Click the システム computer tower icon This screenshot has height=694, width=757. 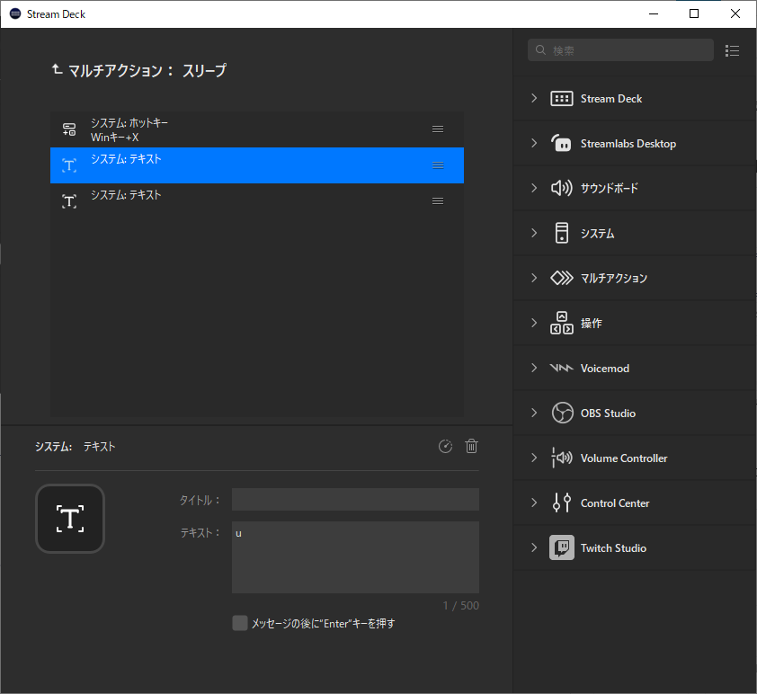pos(562,233)
